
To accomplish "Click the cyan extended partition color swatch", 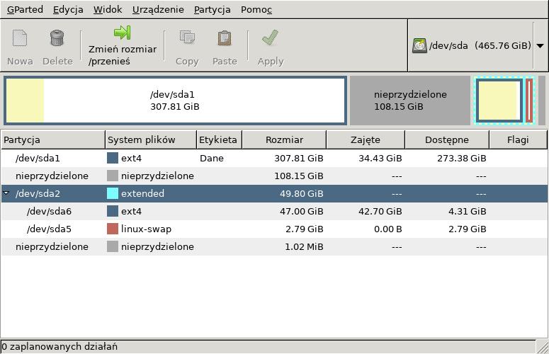I will [x=113, y=193].
